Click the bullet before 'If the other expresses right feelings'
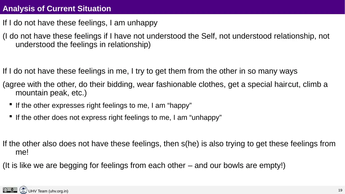The width and height of the screenshot is (345, 194). [x=11, y=104]
